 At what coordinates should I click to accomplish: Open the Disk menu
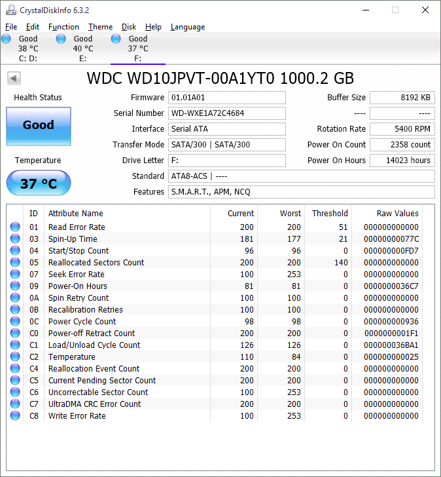(x=129, y=27)
